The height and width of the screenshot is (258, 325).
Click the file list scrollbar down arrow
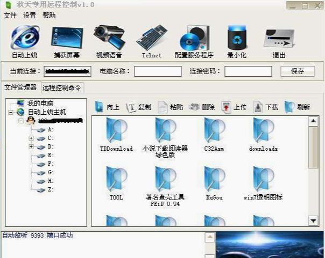[x=313, y=220]
